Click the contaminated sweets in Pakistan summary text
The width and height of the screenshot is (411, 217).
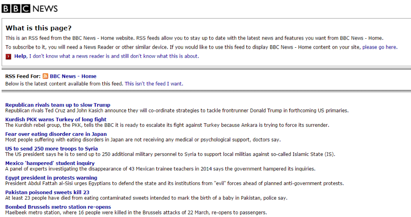click(x=146, y=198)
